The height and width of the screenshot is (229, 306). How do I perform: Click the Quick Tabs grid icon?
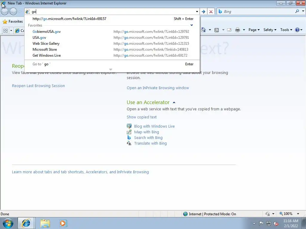(6, 30)
